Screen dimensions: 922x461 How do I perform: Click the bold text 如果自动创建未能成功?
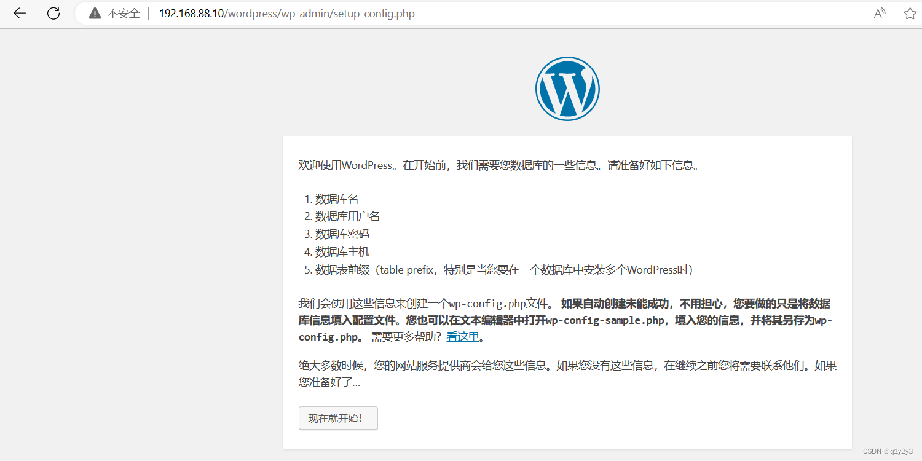[615, 304]
